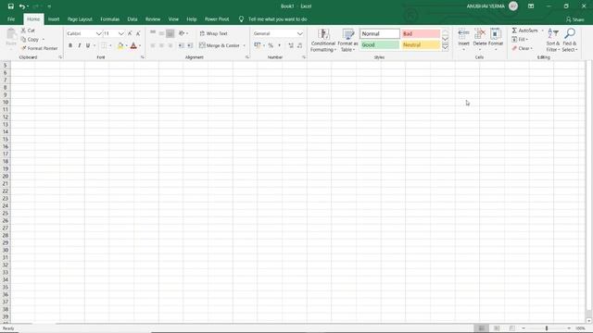Image resolution: width=593 pixels, height=333 pixels.
Task: Click the Delete cells icon
Action: [480, 33]
